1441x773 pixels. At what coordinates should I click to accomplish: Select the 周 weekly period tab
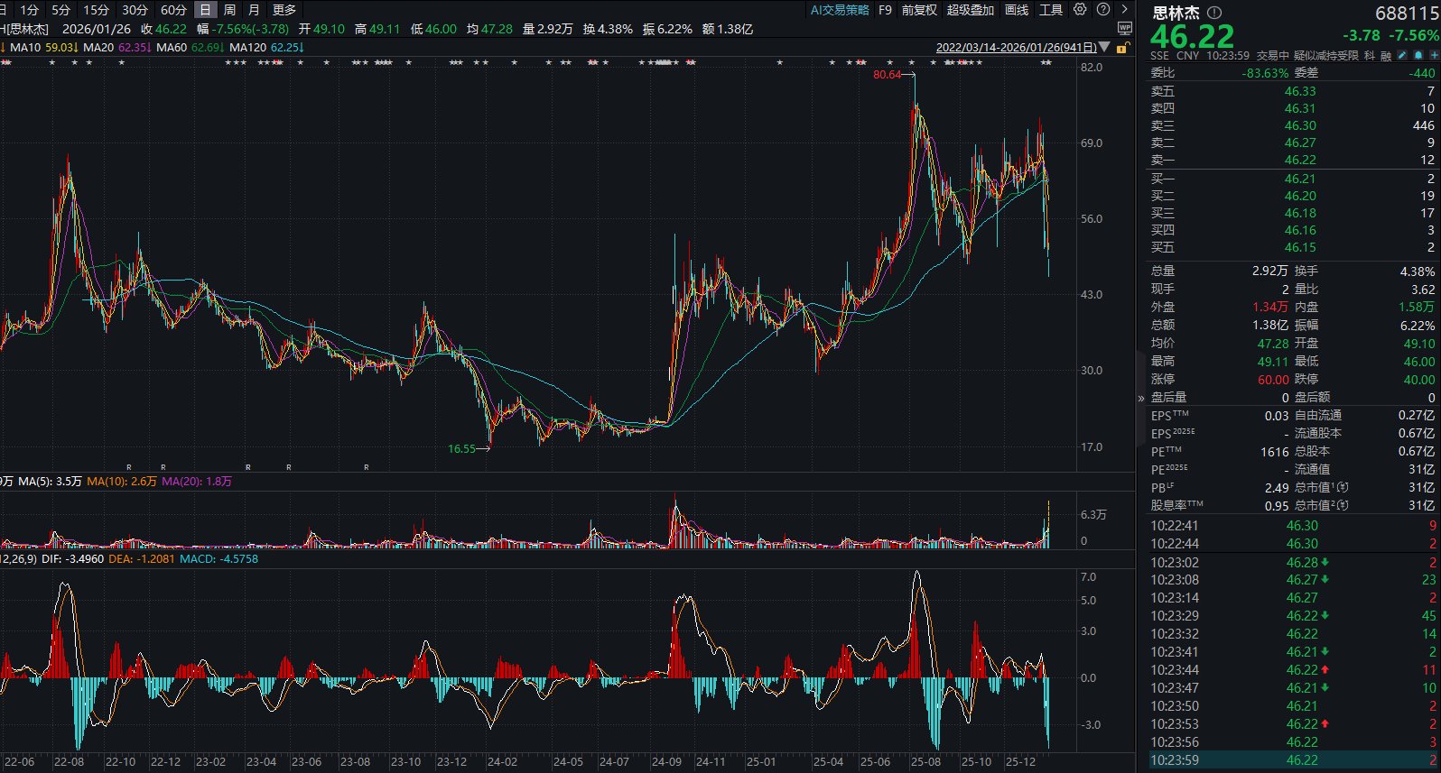(x=229, y=10)
